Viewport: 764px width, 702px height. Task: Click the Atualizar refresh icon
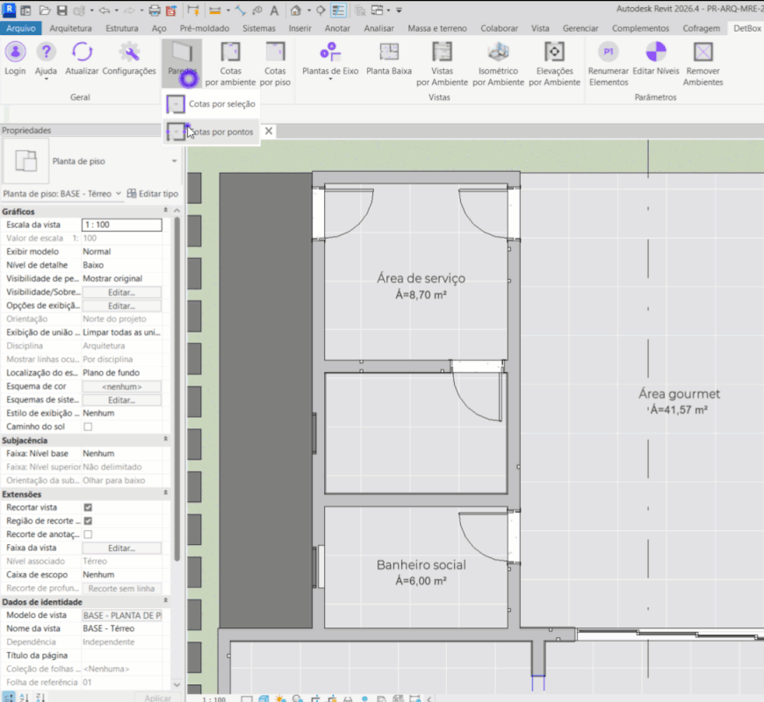[82, 59]
